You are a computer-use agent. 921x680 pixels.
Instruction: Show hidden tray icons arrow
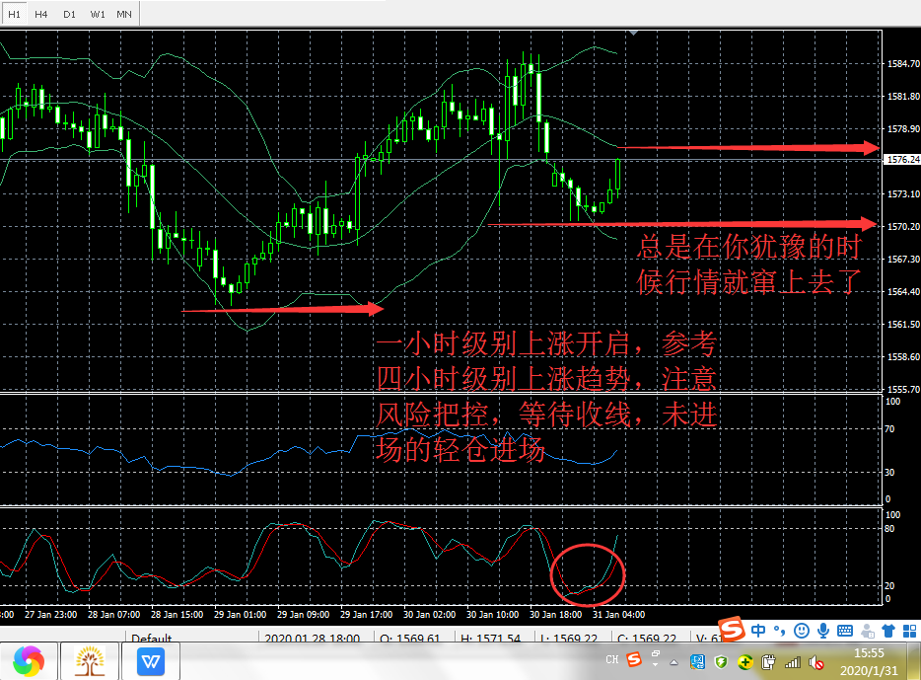(x=674, y=663)
